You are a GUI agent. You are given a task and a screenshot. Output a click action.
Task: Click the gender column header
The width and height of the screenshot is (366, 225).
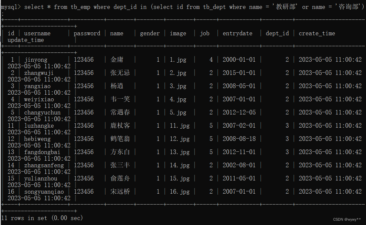[x=150, y=34]
